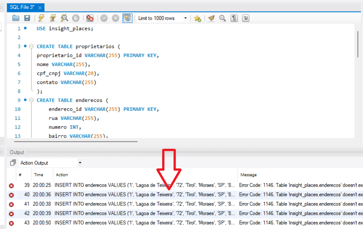
Task: Click the error icon on output row 40
Action: click(x=11, y=195)
